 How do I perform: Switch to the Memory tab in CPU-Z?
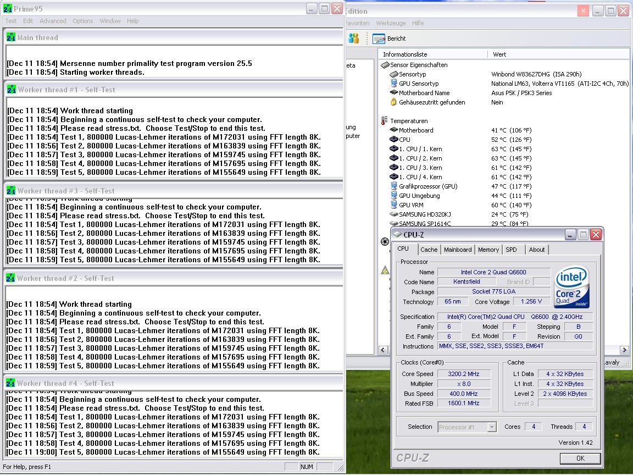coord(488,250)
